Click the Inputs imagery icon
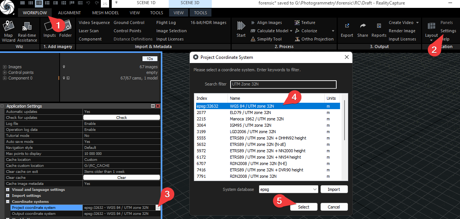The width and height of the screenshot is (460, 219). (x=49, y=30)
